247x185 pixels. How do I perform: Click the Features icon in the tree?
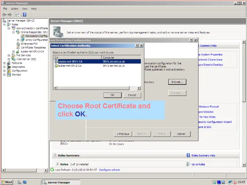click(9, 63)
